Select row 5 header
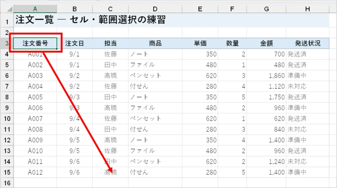 (7, 65)
